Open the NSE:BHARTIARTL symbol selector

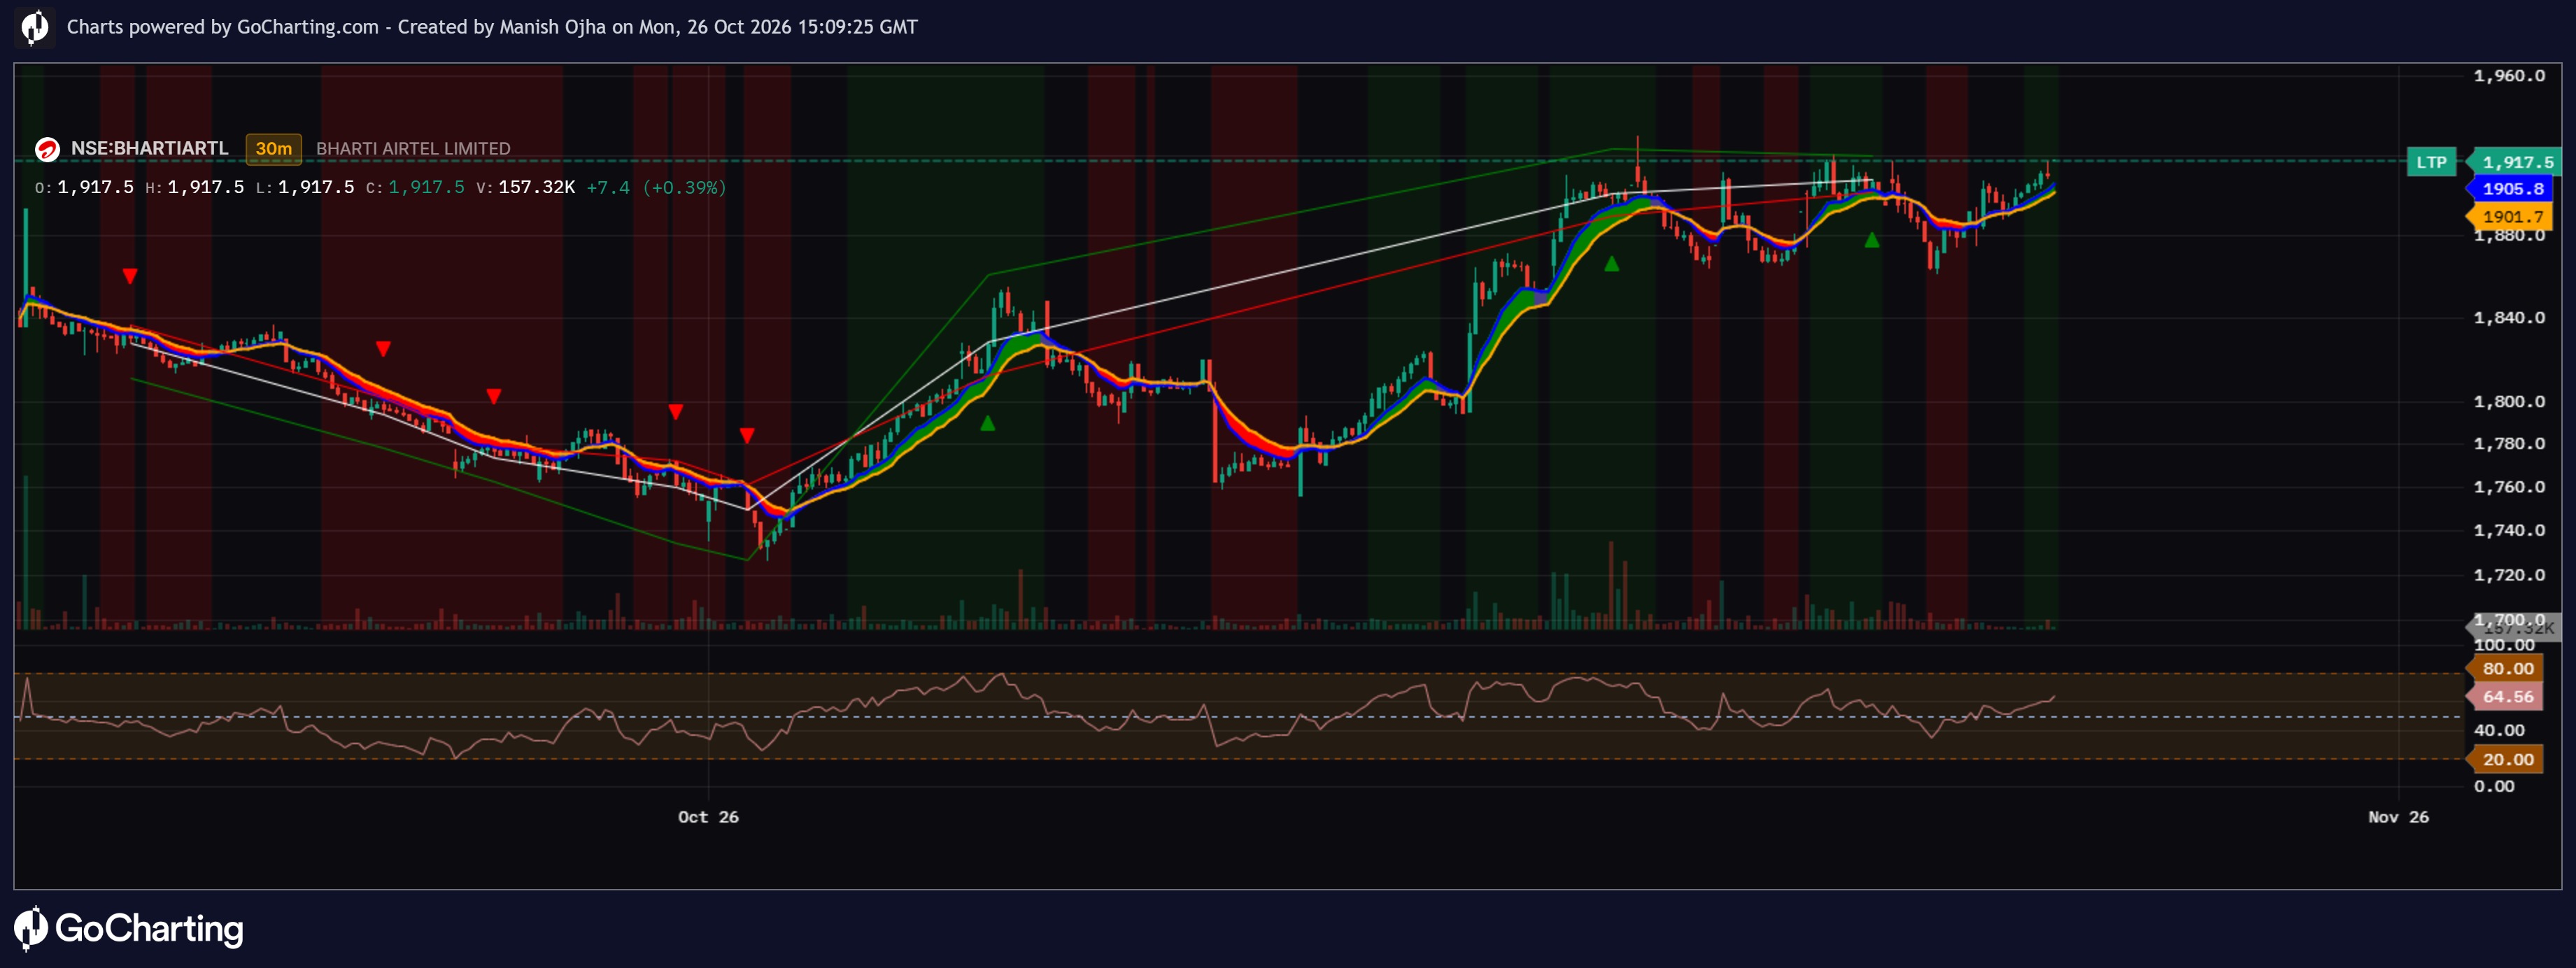click(x=149, y=149)
